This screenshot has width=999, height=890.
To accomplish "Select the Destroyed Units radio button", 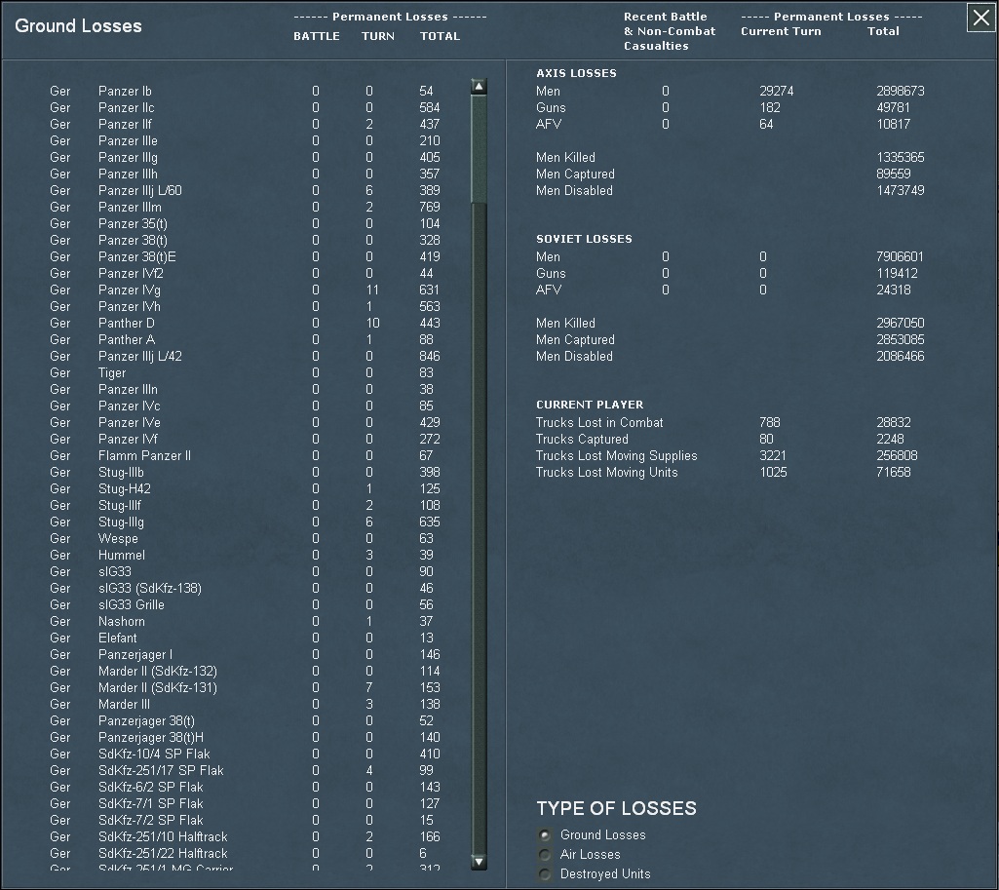I will click(545, 874).
